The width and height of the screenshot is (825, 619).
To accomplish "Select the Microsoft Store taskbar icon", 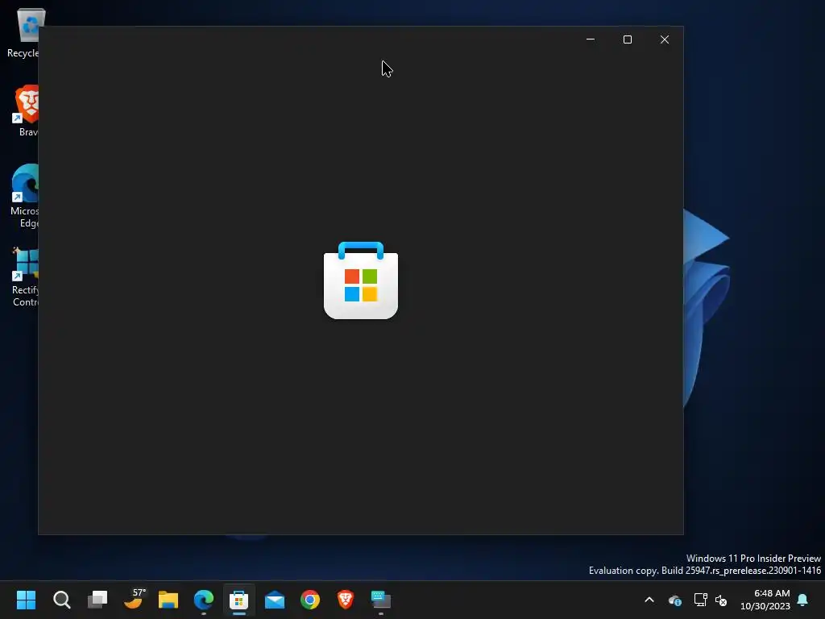I will 238,600.
